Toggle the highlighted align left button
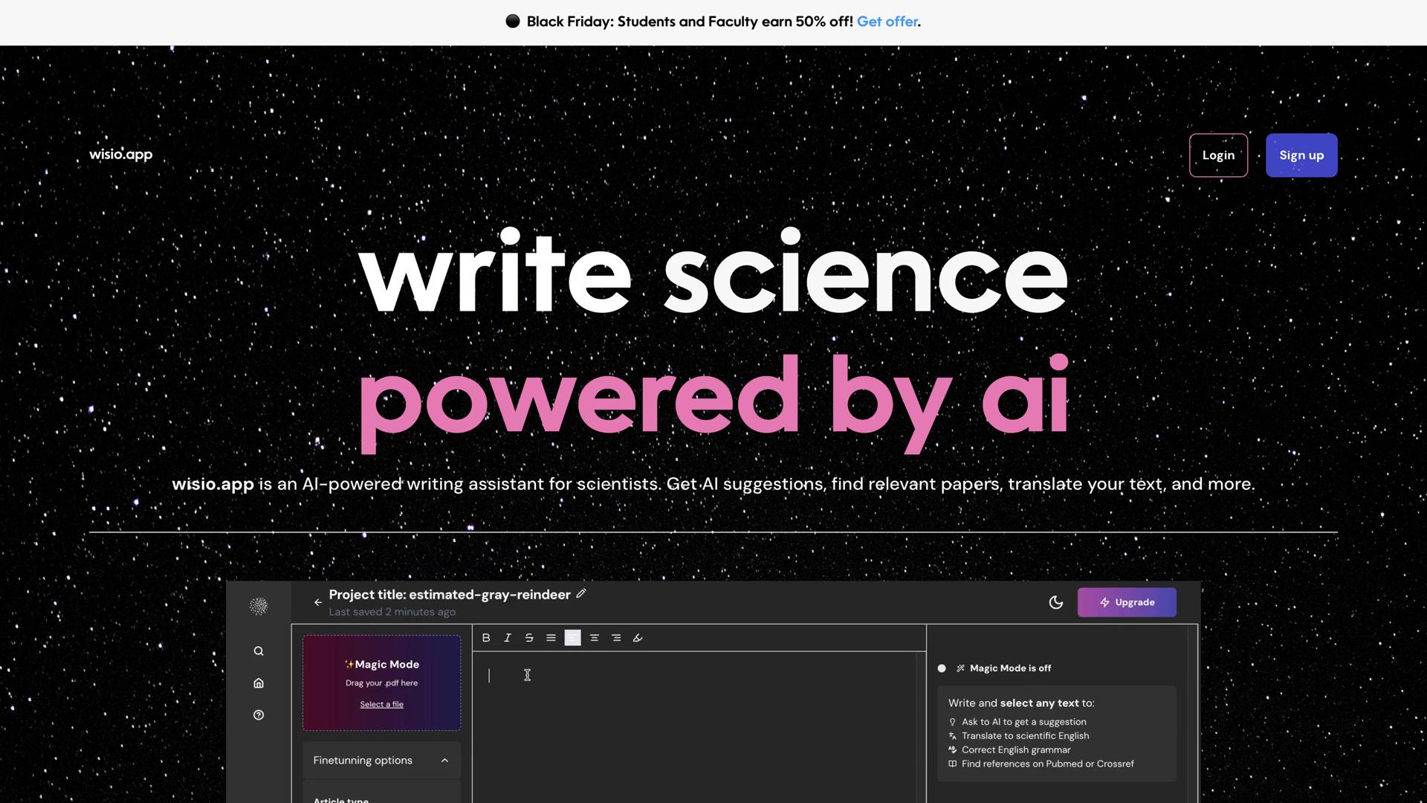Viewport: 1427px width, 803px height. tap(572, 638)
